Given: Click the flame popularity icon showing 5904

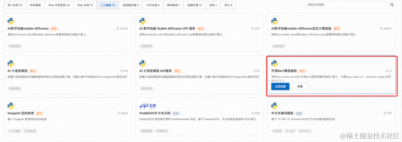Looking at the screenshot, I should [119, 113].
